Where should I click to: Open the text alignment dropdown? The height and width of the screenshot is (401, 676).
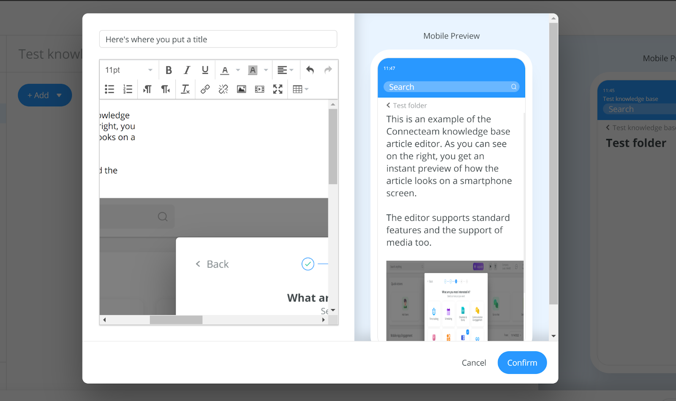[285, 70]
